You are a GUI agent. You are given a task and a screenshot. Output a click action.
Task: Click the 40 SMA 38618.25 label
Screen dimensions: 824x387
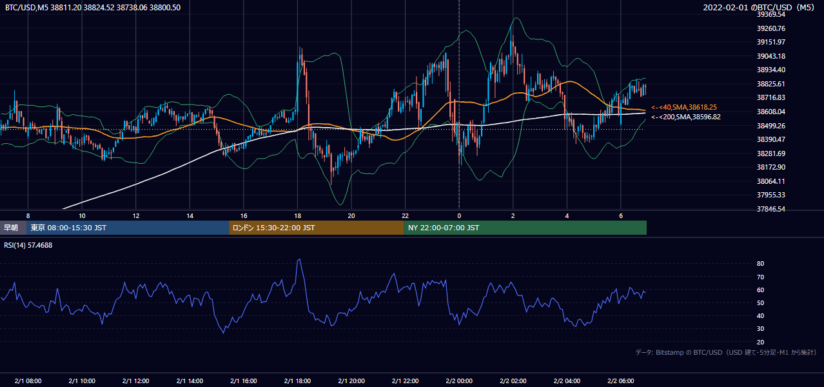pos(685,107)
